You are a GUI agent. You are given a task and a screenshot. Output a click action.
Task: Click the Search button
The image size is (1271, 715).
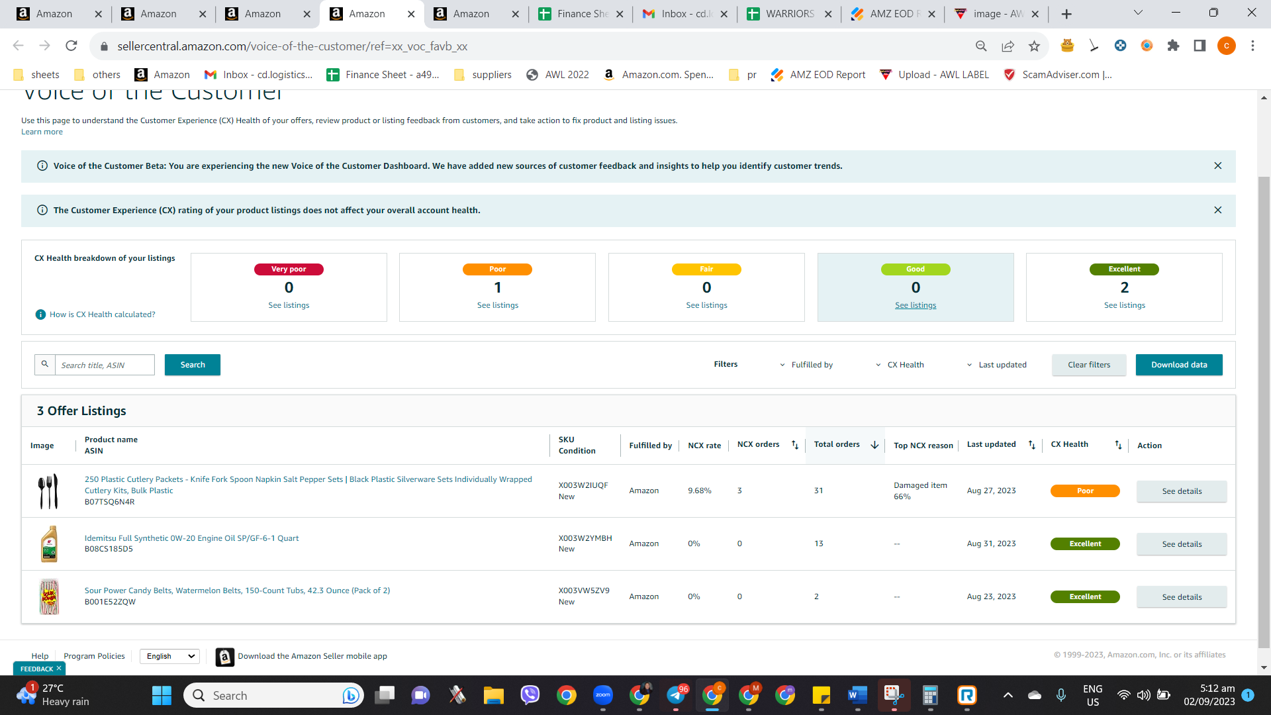point(193,365)
